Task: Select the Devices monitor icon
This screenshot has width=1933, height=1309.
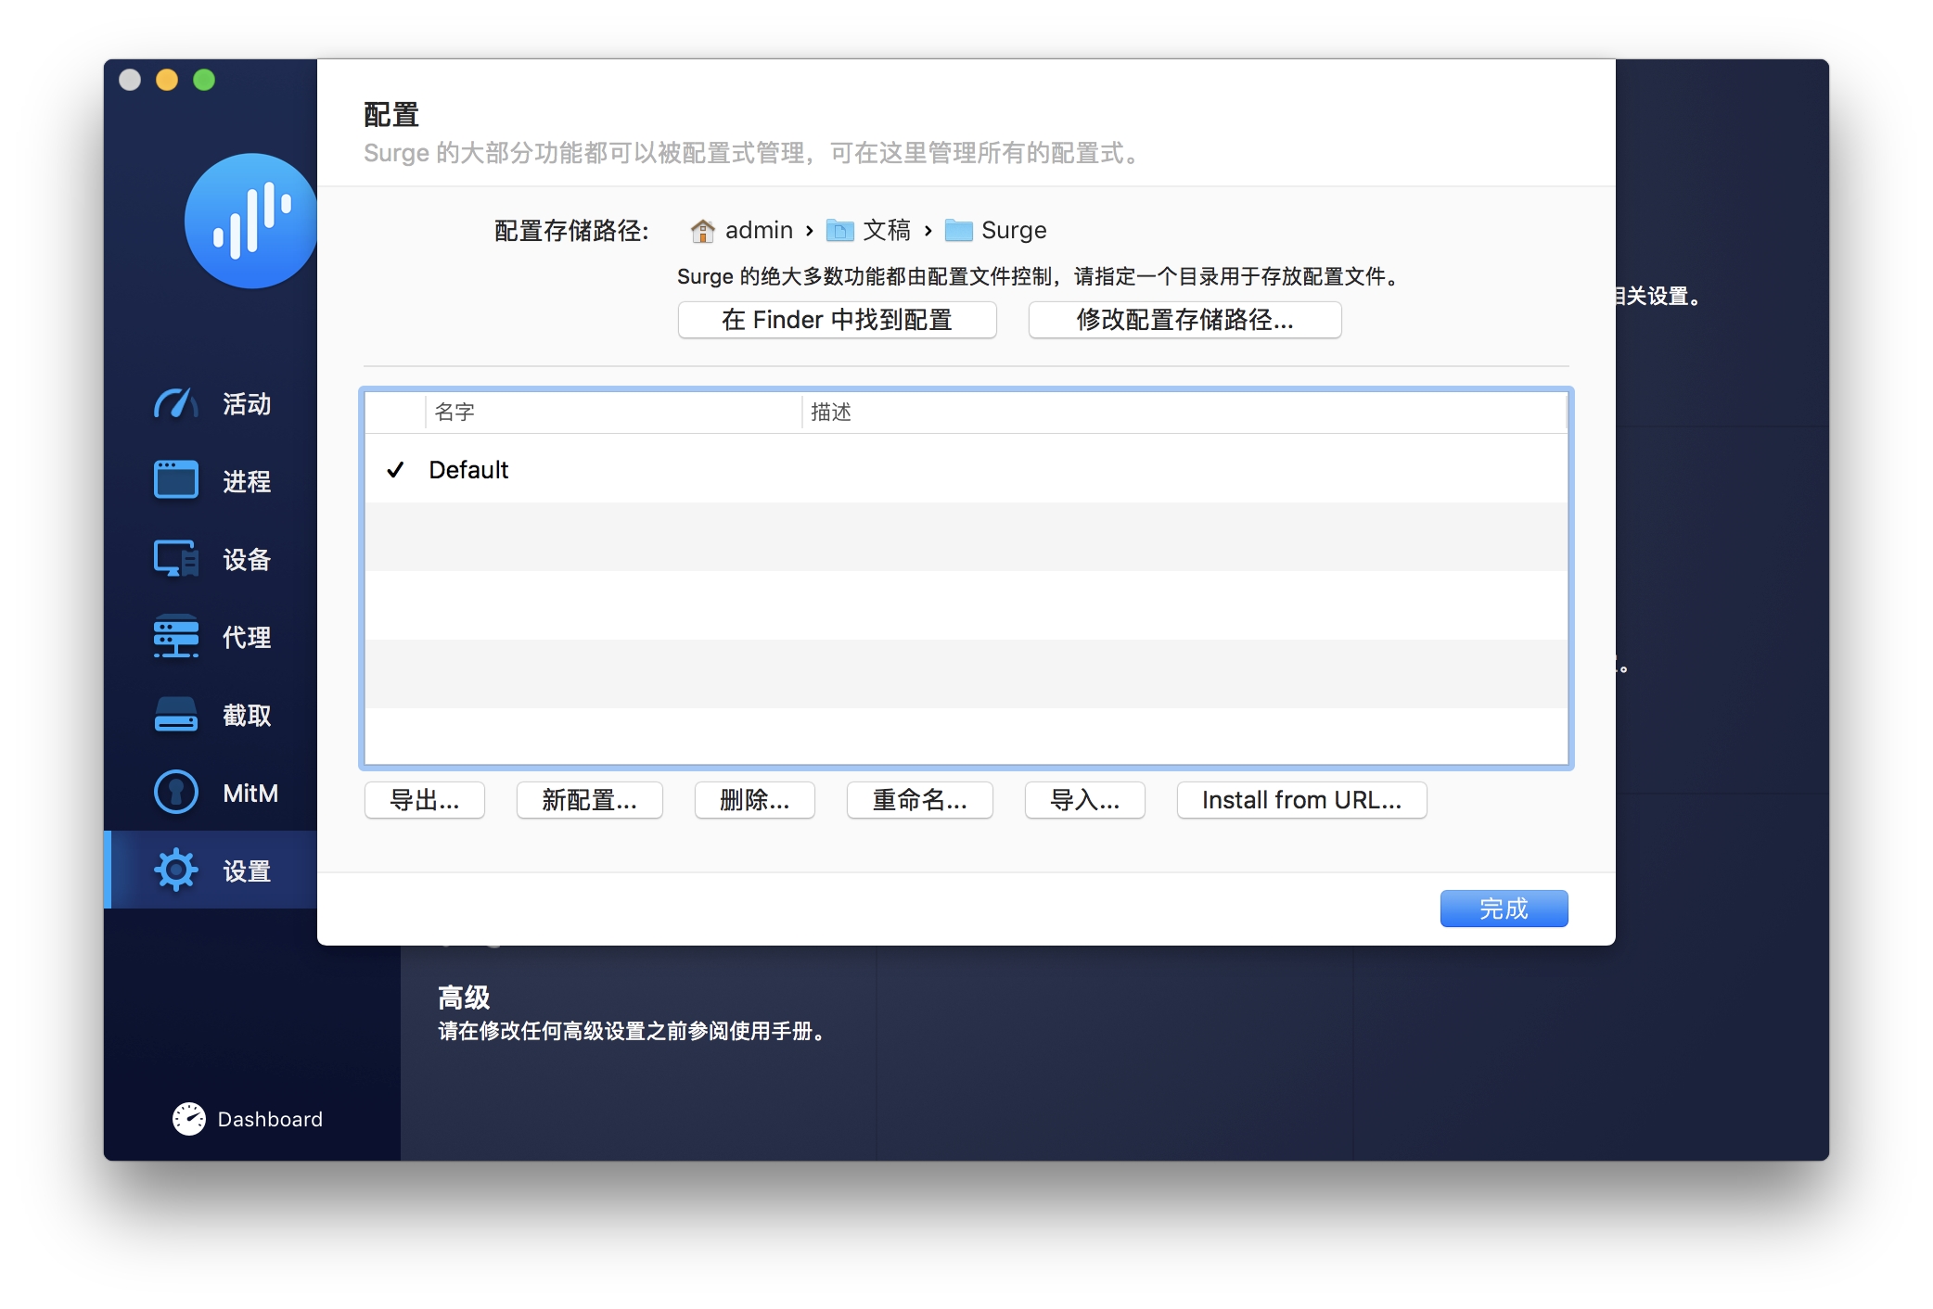Action: coord(175,559)
